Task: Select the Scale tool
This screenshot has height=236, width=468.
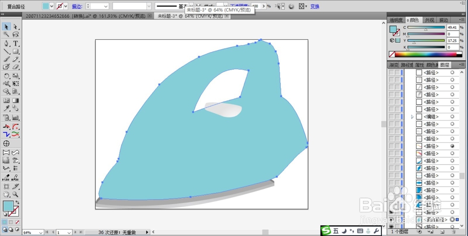Action: point(15,76)
